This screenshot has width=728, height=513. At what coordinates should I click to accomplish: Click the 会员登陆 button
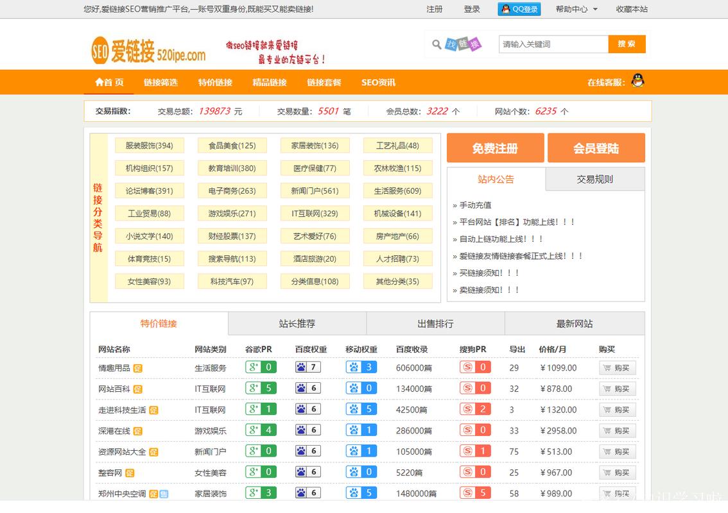click(x=596, y=147)
